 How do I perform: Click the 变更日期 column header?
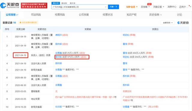click(20, 29)
